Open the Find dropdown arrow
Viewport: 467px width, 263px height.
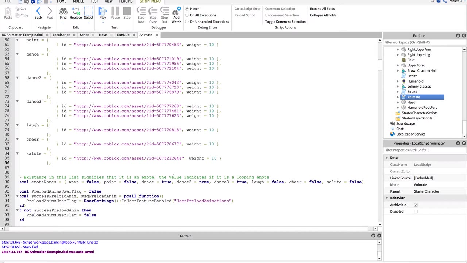[x=63, y=23]
